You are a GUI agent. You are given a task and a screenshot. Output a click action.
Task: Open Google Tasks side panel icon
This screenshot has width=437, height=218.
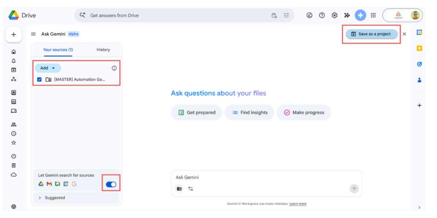pyautogui.click(x=419, y=64)
